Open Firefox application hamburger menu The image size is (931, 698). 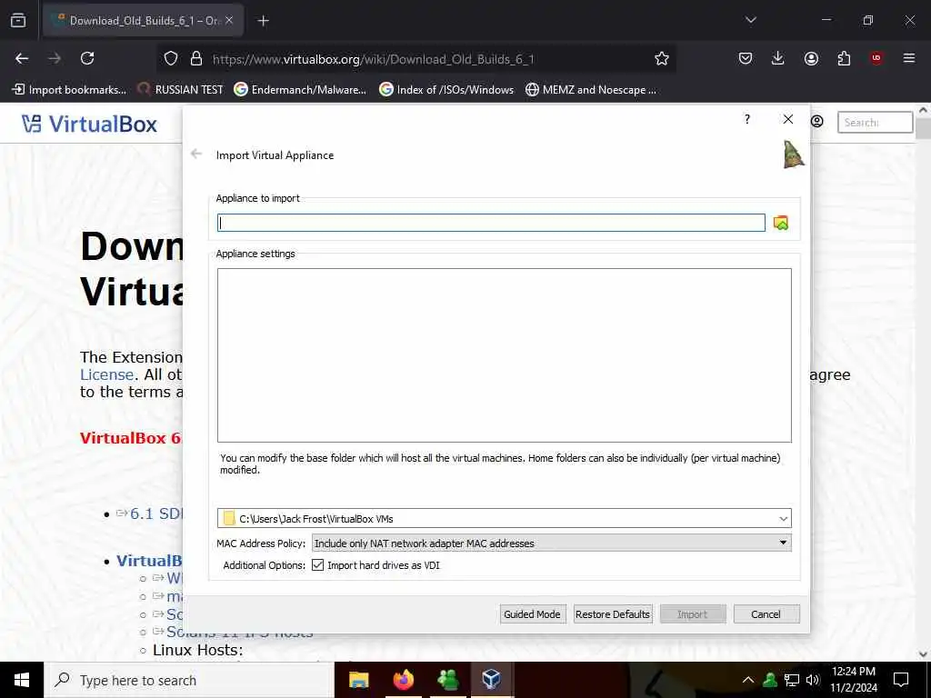click(909, 58)
